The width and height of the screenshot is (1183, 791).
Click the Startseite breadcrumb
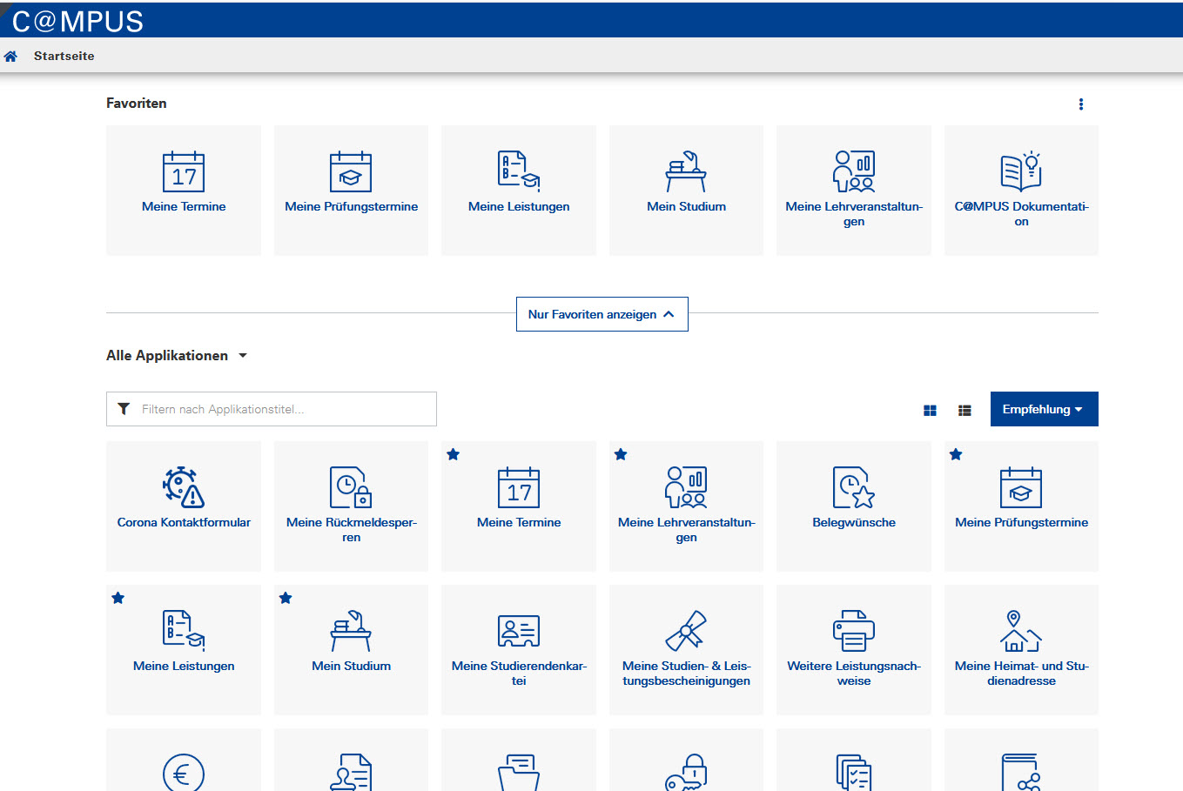coord(64,56)
